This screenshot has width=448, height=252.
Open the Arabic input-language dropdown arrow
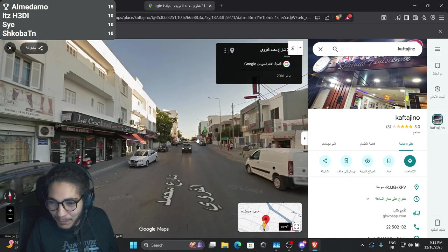[300, 48]
